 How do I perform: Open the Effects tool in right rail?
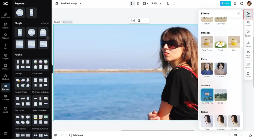[x=248, y=23]
